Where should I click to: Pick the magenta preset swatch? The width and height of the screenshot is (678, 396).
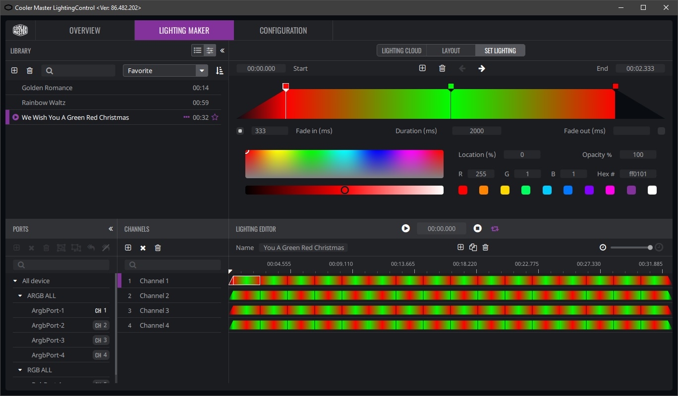[x=610, y=190]
